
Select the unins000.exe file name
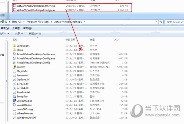point(24,105)
